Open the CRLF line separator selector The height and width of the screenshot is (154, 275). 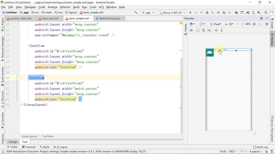(x=233, y=152)
